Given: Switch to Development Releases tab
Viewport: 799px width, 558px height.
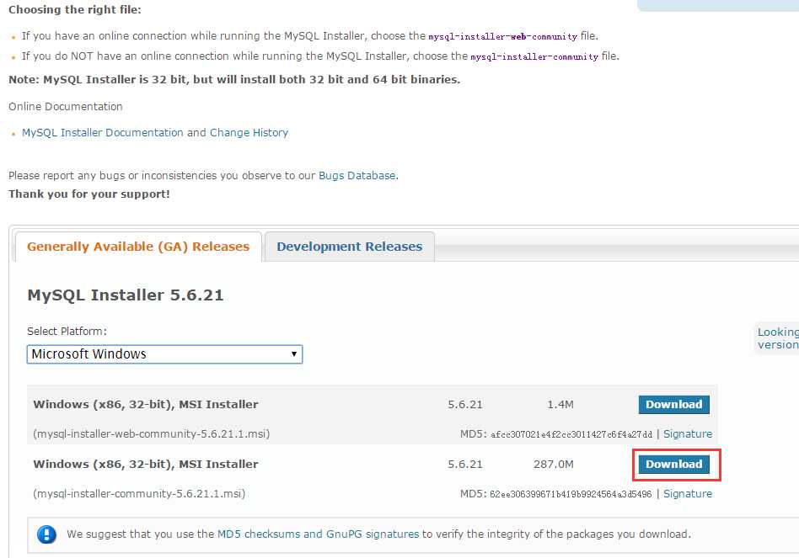Looking at the screenshot, I should [x=350, y=247].
